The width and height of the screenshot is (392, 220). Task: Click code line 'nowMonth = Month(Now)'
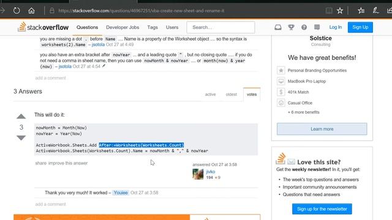tap(61, 128)
